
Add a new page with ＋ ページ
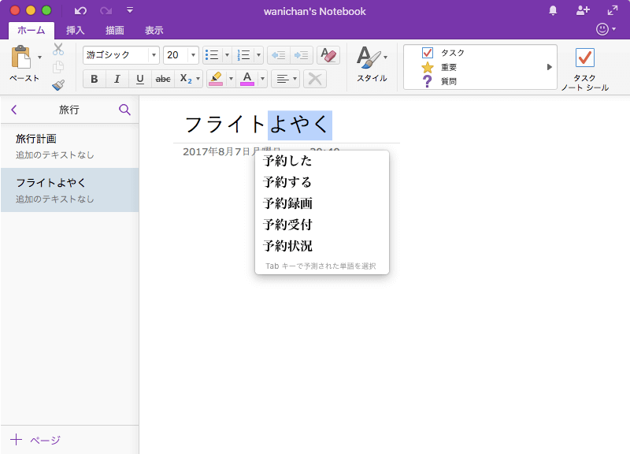click(35, 440)
